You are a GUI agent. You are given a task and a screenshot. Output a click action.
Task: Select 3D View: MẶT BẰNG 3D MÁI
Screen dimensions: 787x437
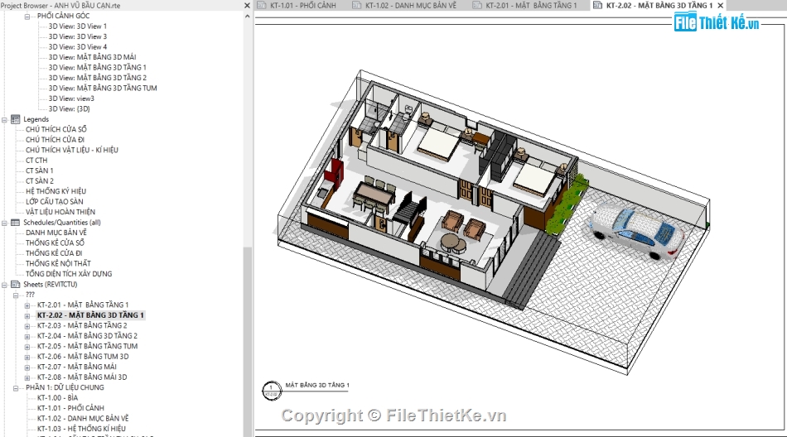pos(92,57)
